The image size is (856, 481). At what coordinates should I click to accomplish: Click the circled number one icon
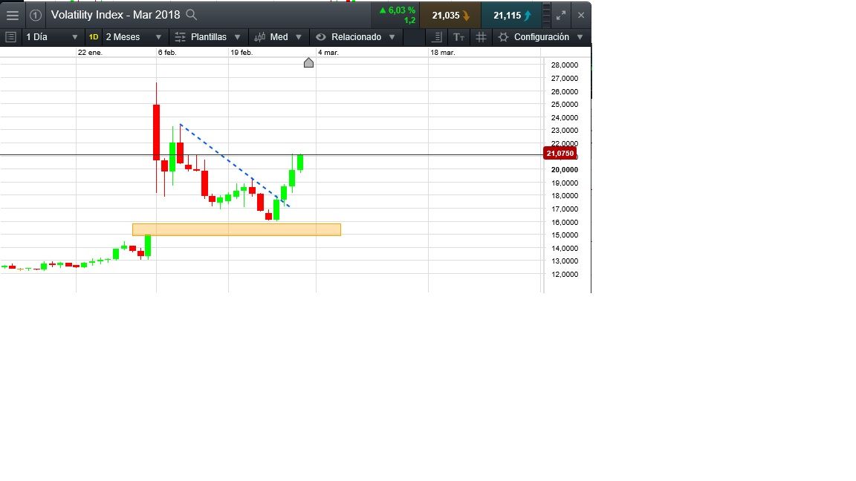point(35,15)
